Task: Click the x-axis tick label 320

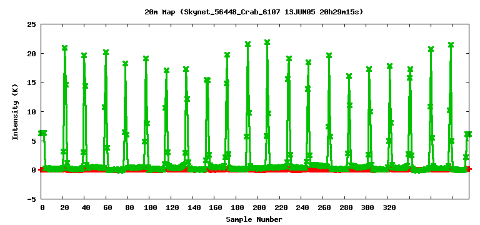Action: click(389, 208)
